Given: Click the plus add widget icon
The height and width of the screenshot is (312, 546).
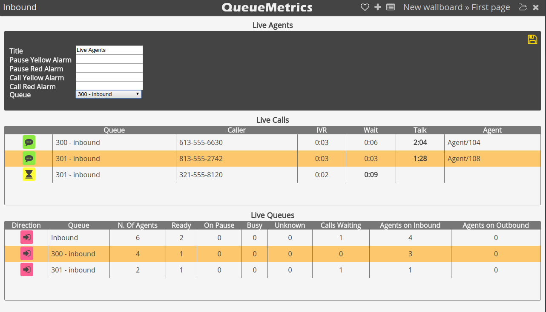Looking at the screenshot, I should click(x=377, y=7).
